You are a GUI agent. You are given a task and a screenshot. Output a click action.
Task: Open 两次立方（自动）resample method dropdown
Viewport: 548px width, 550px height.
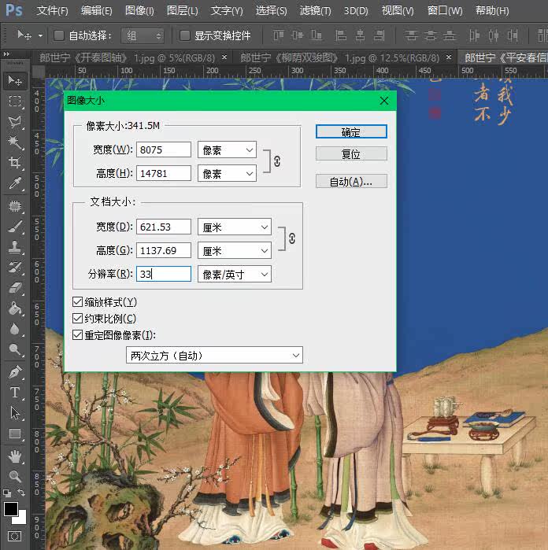[214, 356]
